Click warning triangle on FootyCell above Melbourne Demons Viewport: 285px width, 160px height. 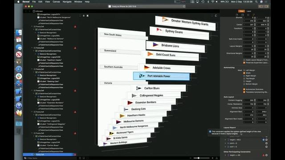75,27
